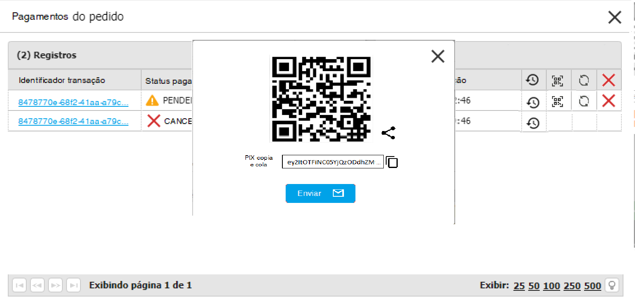This screenshot has width=637, height=306.
Task: Select the PIX copia e cola field
Action: click(332, 162)
